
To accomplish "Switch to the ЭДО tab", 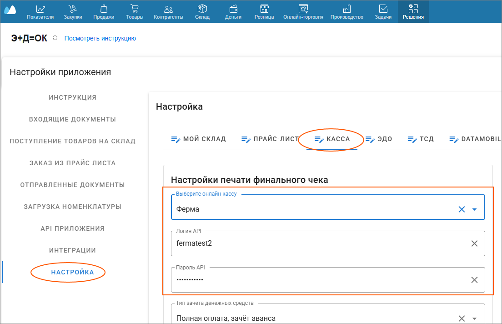I will tap(379, 139).
